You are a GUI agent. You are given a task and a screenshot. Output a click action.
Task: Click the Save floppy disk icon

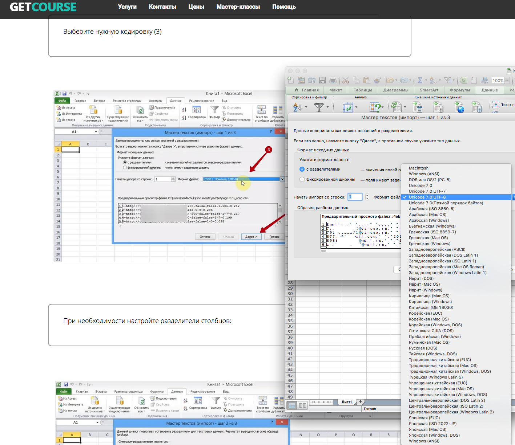[322, 80]
